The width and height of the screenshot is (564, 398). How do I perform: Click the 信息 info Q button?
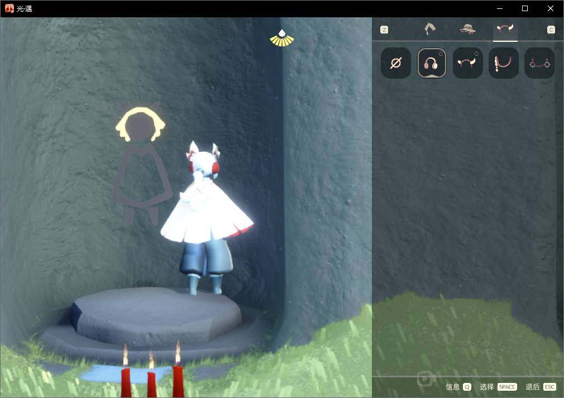point(458,387)
